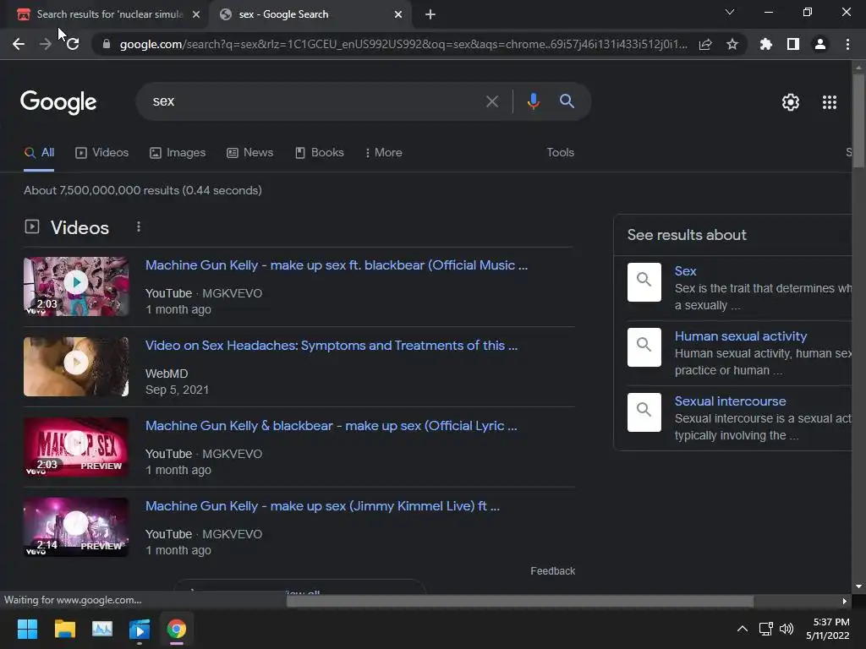
Task: Switch to News results tab
Action: tap(250, 153)
